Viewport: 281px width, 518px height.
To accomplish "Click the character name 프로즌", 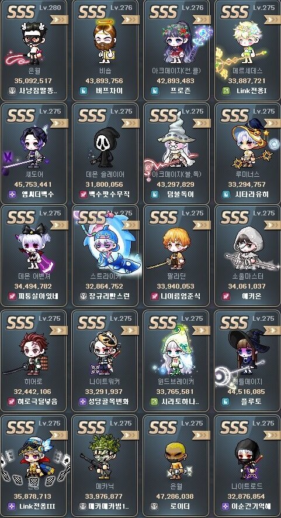I will [179, 91].
